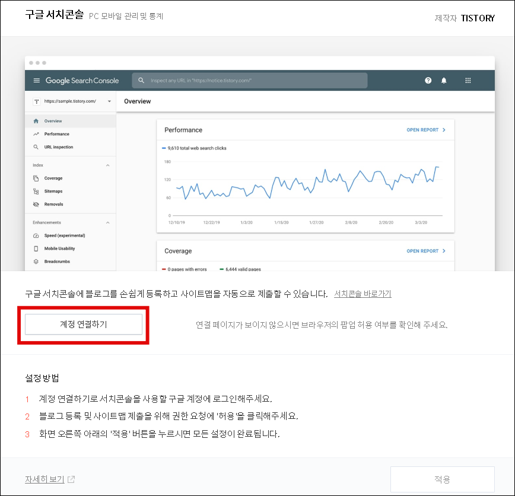Open the Google apps grid icon

pyautogui.click(x=468, y=81)
